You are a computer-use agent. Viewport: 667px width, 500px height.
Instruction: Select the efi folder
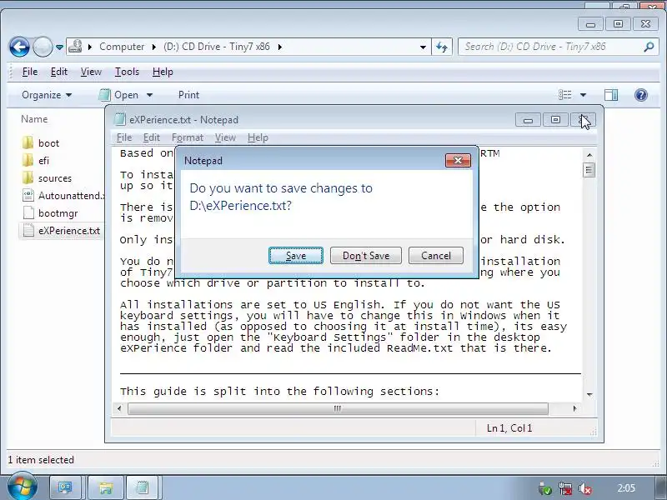[x=36, y=161]
